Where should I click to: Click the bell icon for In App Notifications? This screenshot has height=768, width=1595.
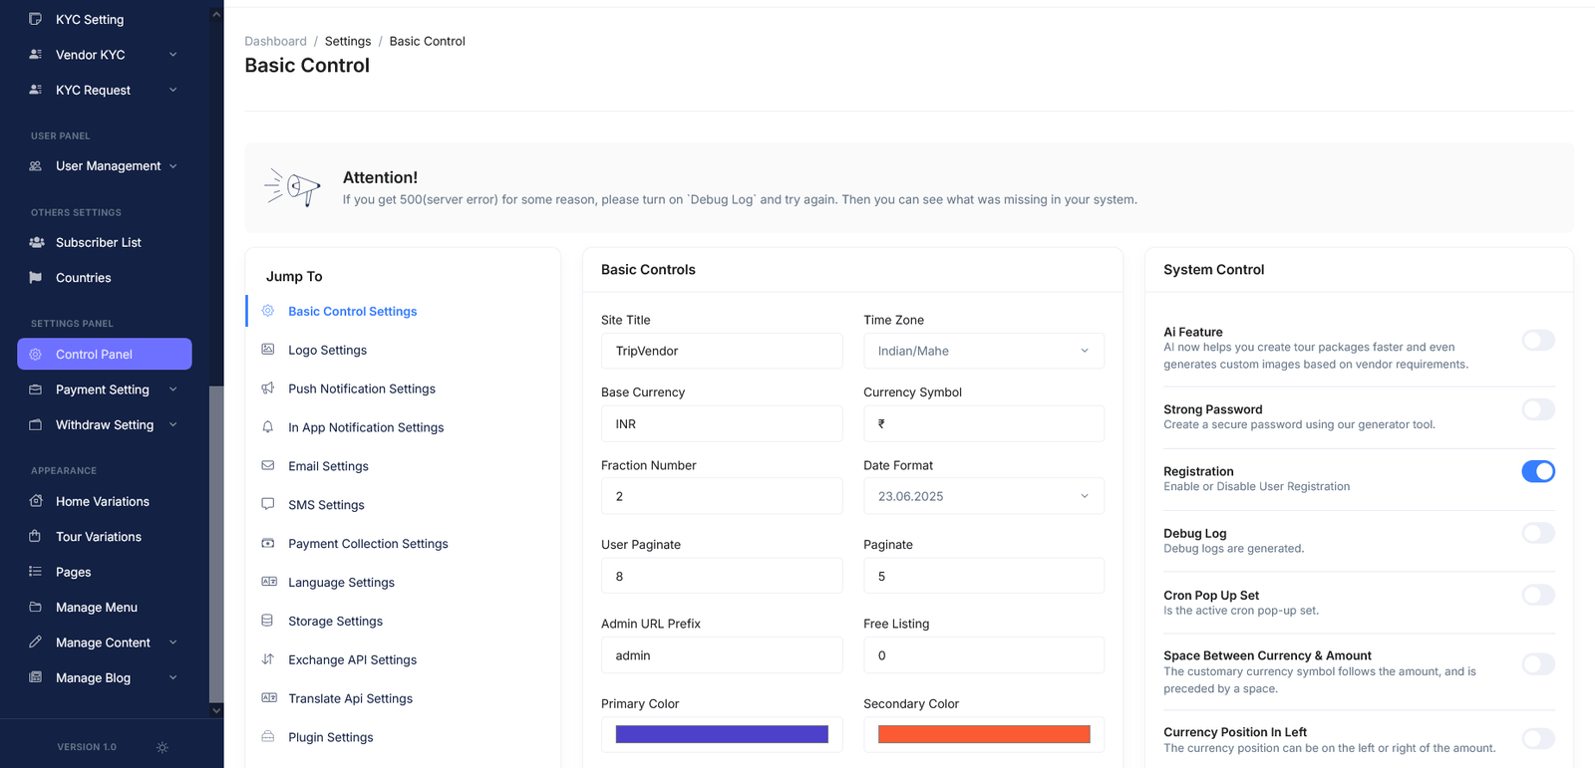(268, 426)
